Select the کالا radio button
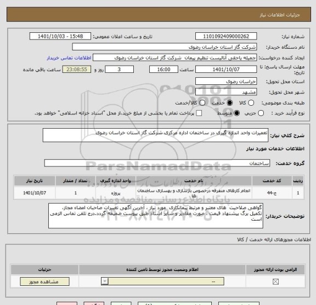316x305 pixels. (251, 103)
